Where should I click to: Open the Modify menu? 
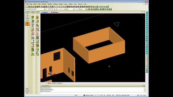coord(50,4)
